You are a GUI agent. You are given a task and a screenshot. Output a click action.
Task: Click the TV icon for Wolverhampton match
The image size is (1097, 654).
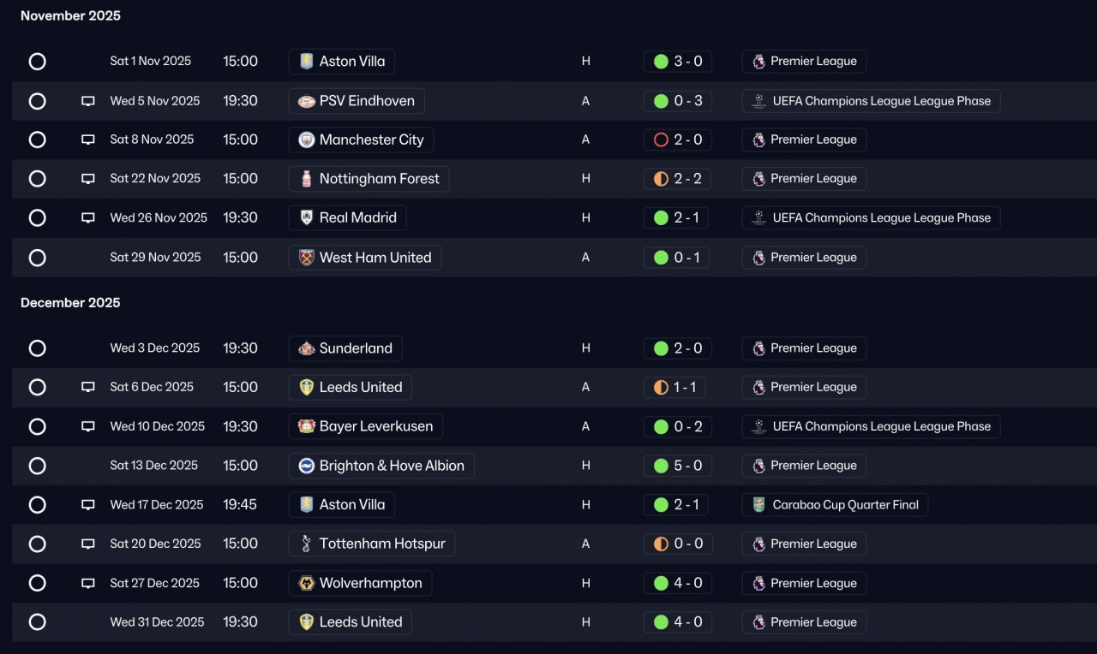pos(87,583)
